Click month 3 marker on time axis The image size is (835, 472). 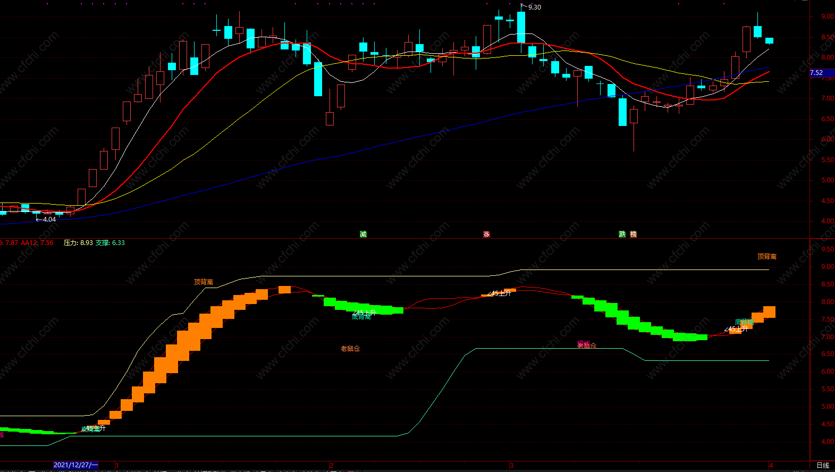tap(511, 465)
